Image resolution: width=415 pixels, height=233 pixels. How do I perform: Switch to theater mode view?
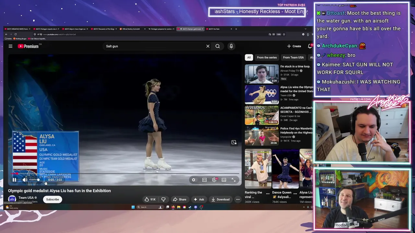tap(224, 180)
